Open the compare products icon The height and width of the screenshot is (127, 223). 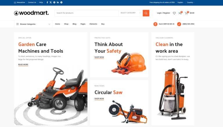[180, 13]
